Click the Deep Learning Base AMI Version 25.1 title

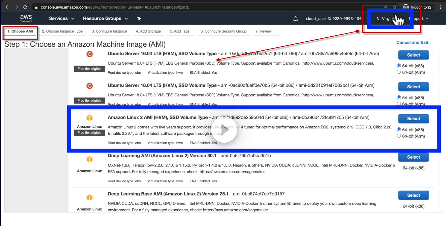(x=168, y=194)
